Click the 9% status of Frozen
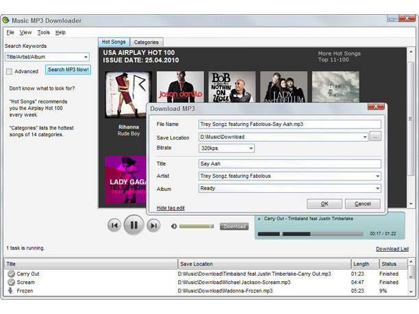This screenshot has width=419, height=314. click(383, 291)
